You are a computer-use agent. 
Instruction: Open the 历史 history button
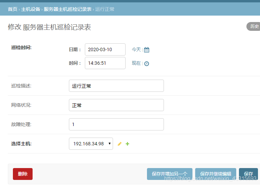253,26
